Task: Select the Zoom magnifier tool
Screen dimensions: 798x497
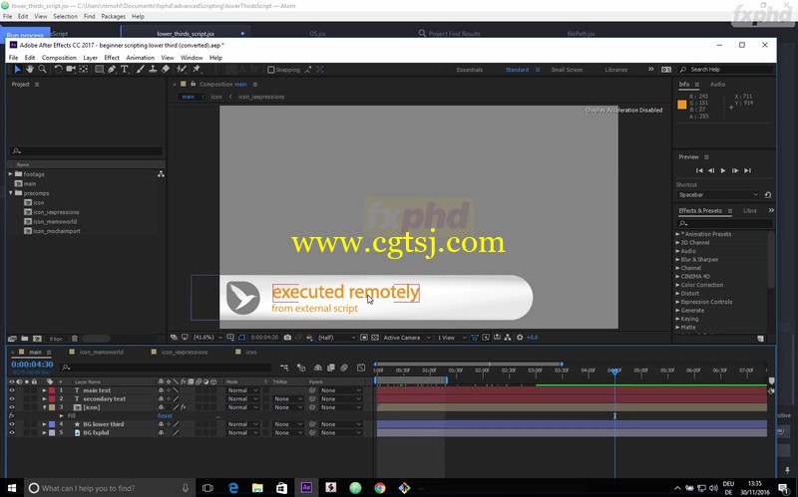Action: (x=42, y=69)
